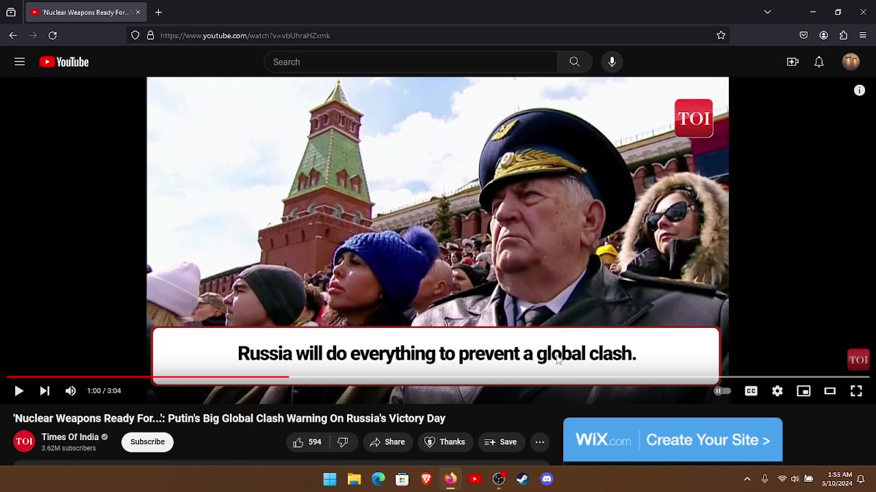
Task: Go to YouTube home via logo
Action: click(64, 62)
